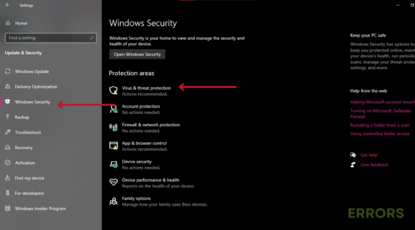Click the search magnifier icon in Find a setting
415x230 pixels.
point(92,38)
